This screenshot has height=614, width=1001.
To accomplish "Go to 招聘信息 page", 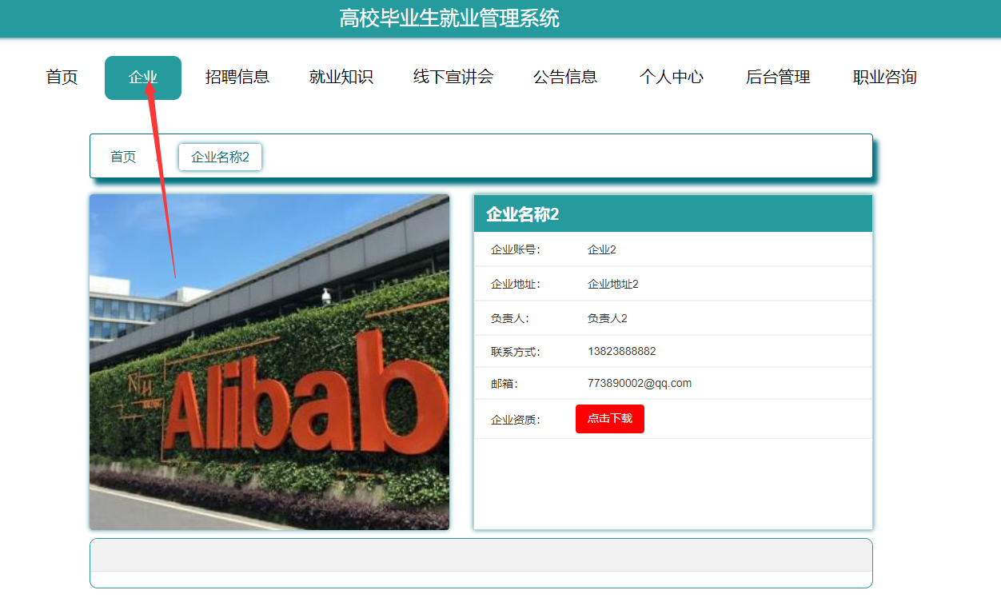I will pyautogui.click(x=237, y=78).
